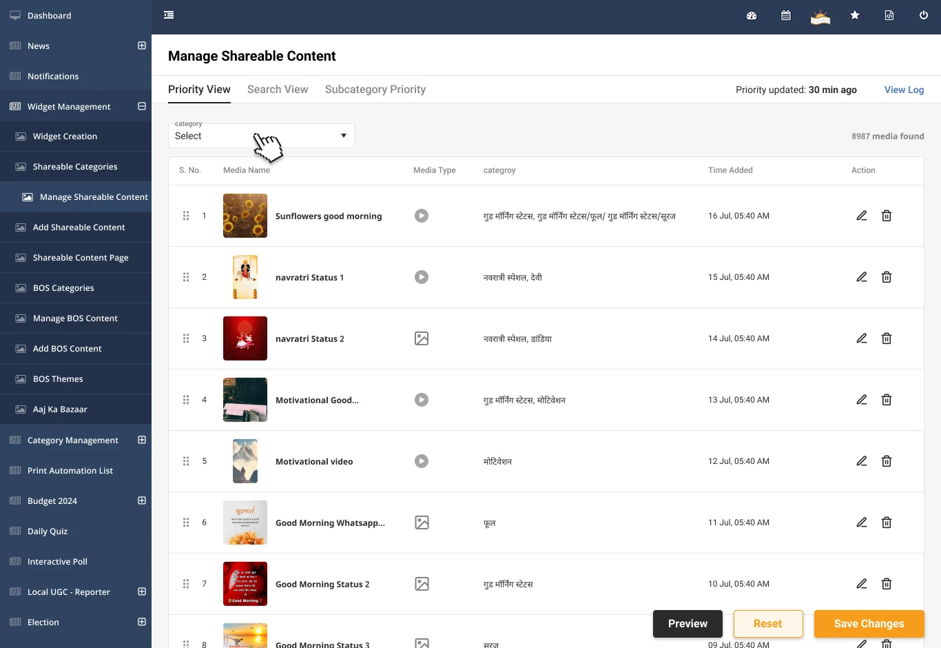Click the Save Changes button
The width and height of the screenshot is (941, 648).
pos(869,624)
